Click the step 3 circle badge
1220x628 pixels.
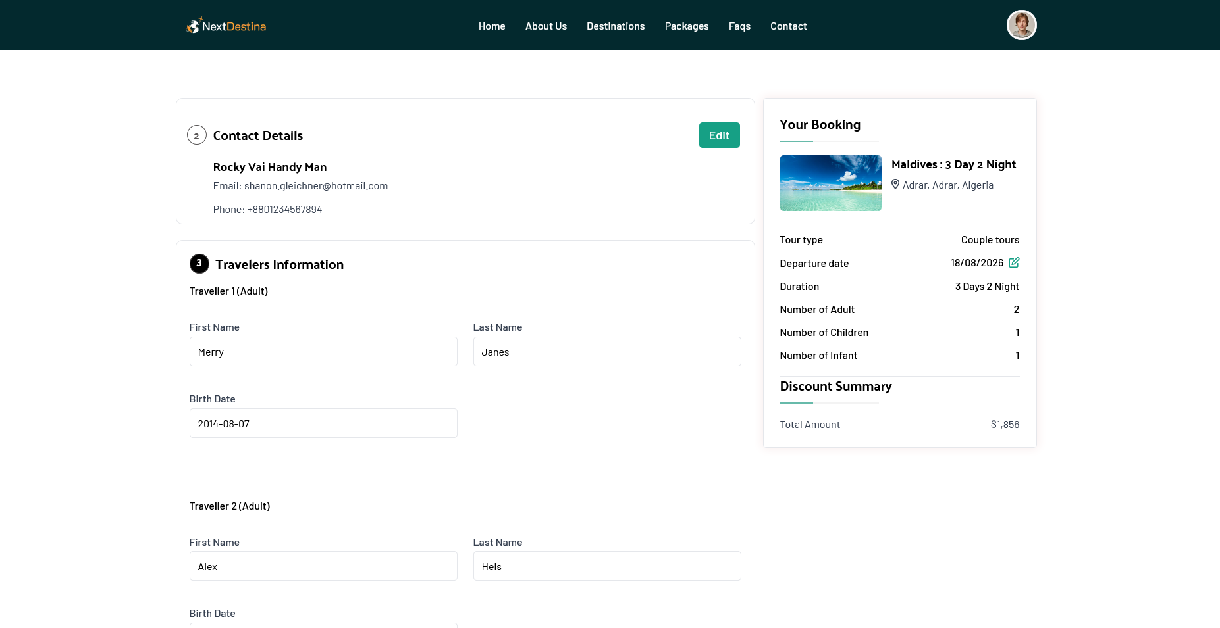(199, 264)
